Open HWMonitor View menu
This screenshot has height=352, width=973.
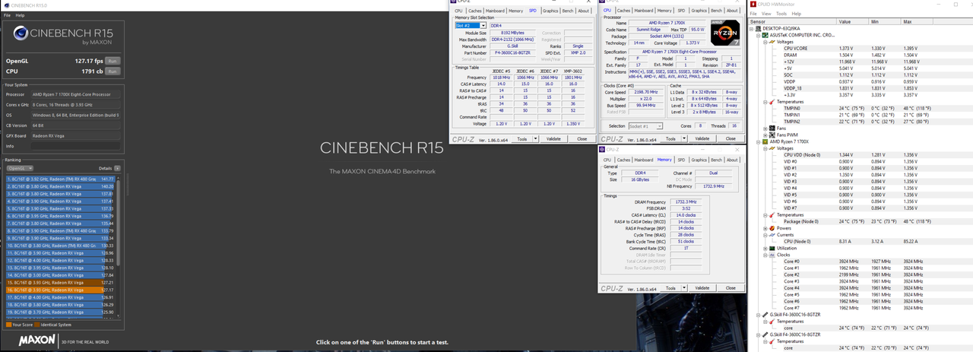pyautogui.click(x=766, y=14)
